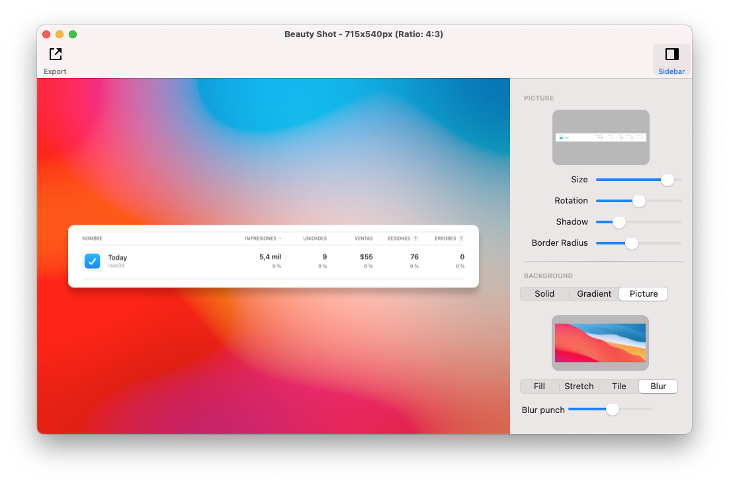Click the Errores help question icon
Image resolution: width=729 pixels, height=483 pixels.
461,239
